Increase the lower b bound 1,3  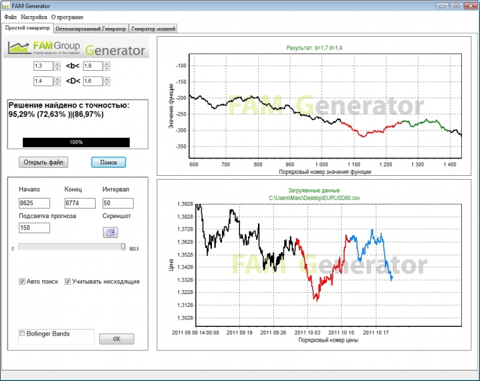coord(57,64)
